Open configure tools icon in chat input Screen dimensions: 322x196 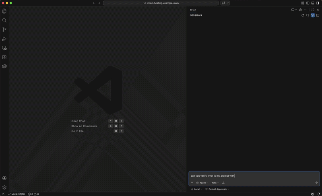pos(223,183)
